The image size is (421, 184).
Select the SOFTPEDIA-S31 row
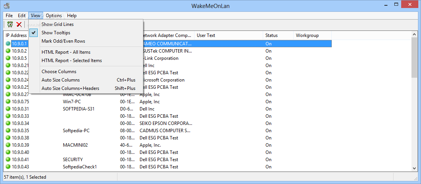79,109
